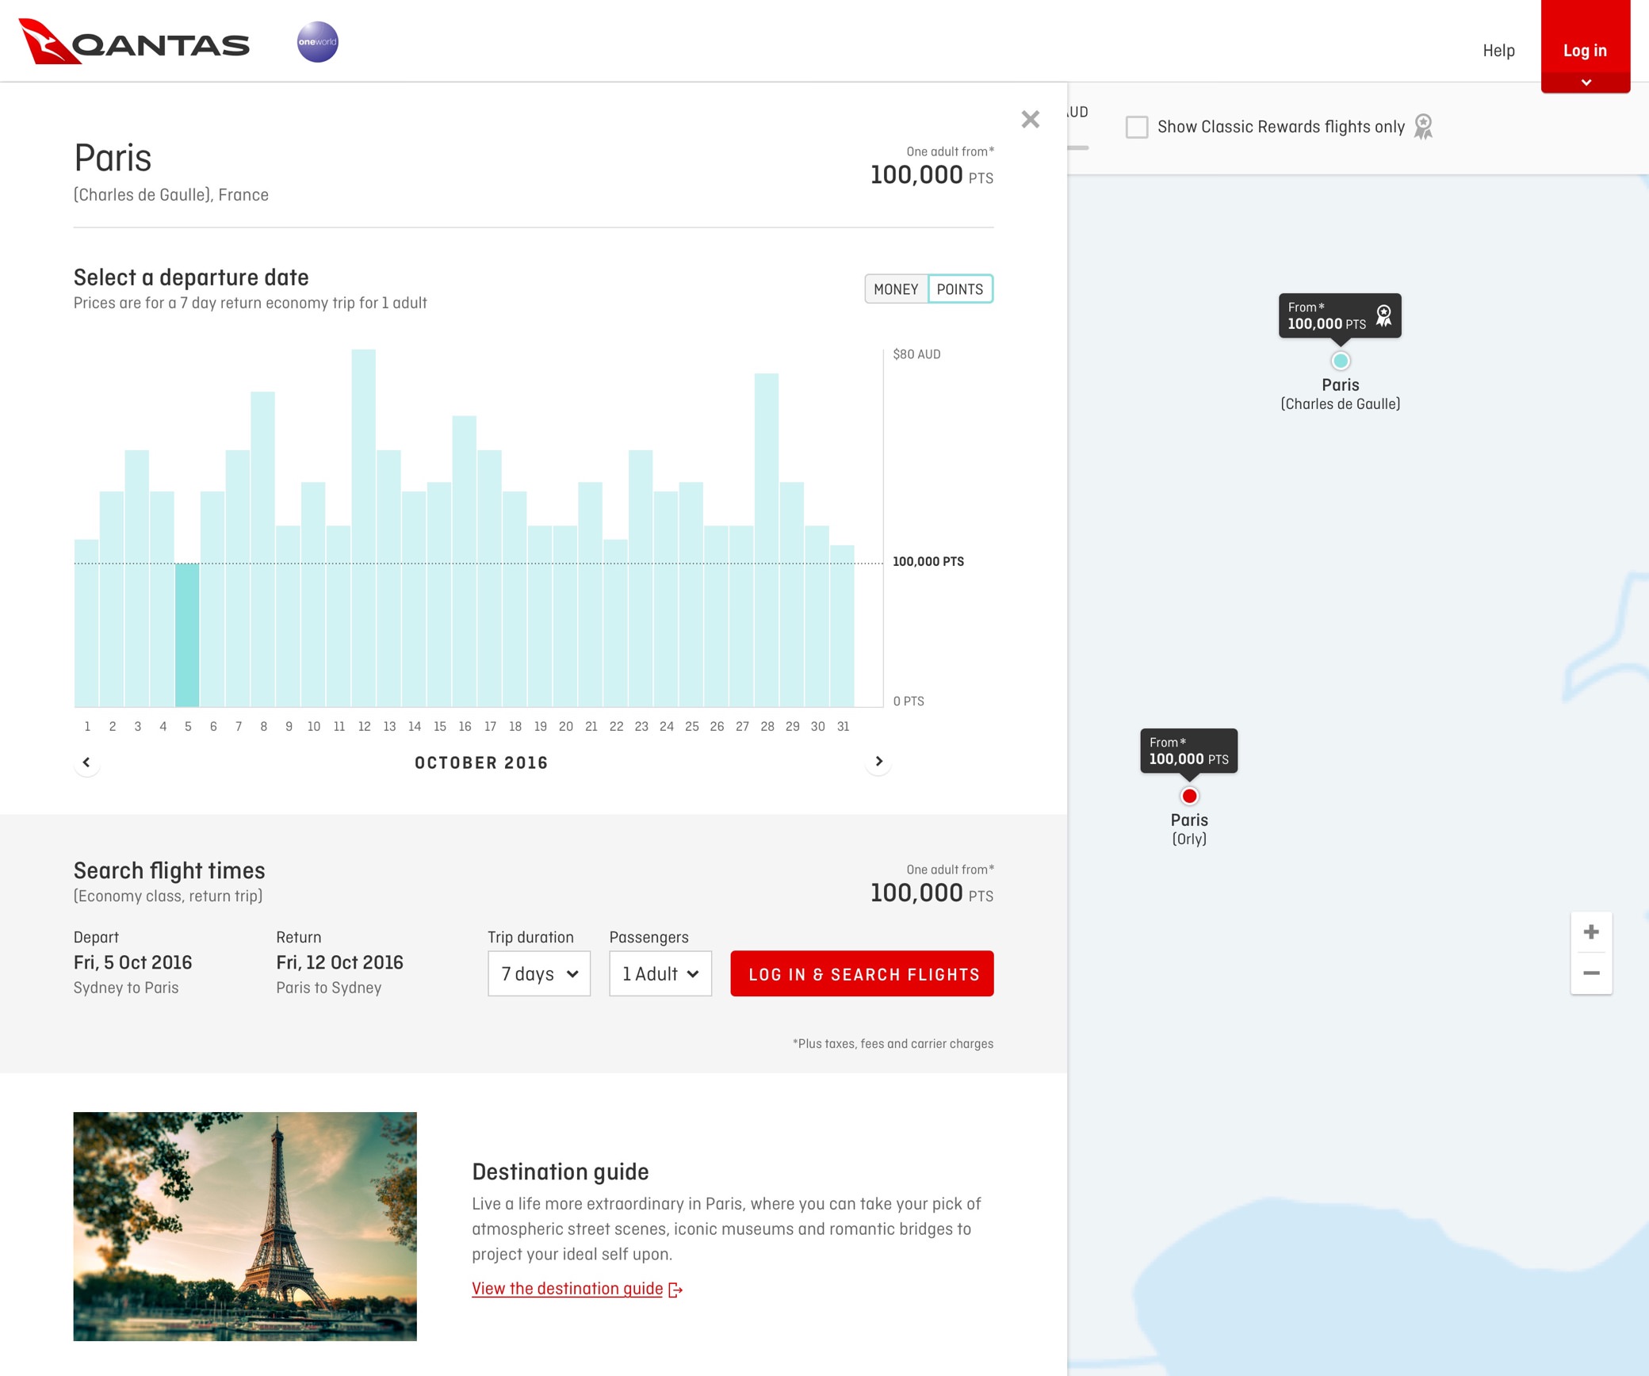Click the Qantas kangaroo logo
This screenshot has height=1376, width=1649.
[133, 41]
